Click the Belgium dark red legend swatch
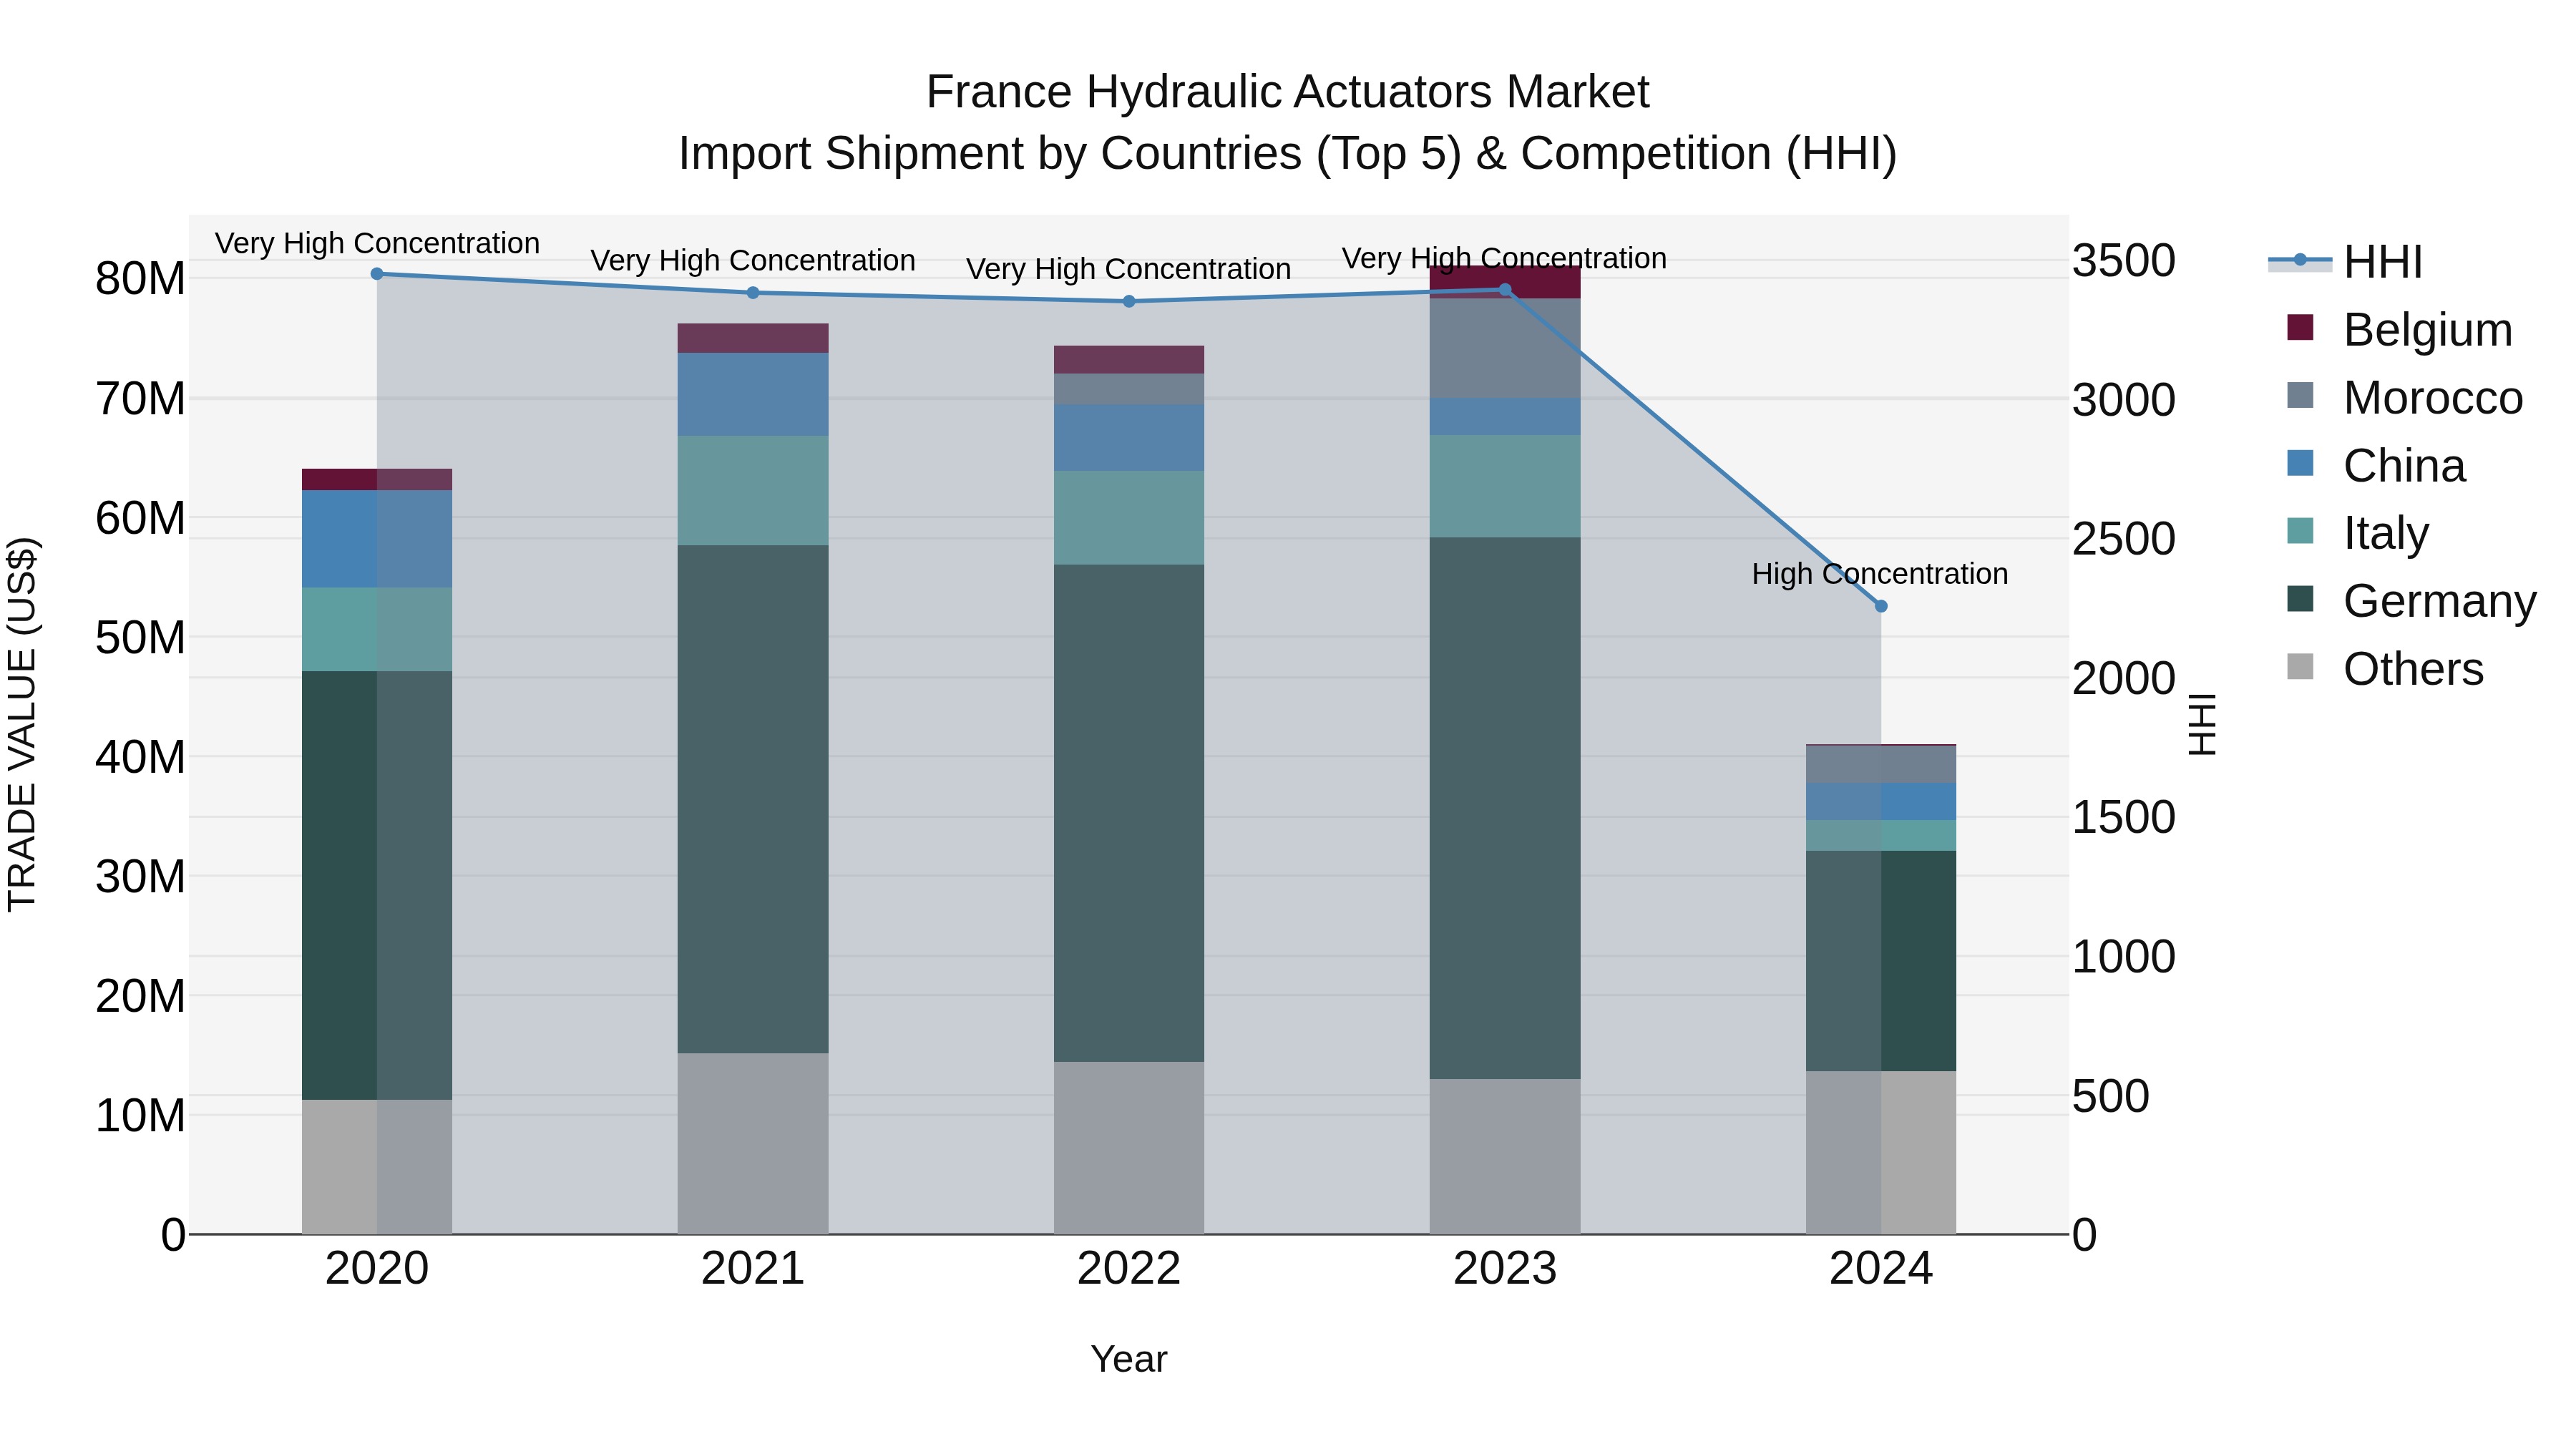Screen dimensions: 2576x1449 click(x=2300, y=327)
